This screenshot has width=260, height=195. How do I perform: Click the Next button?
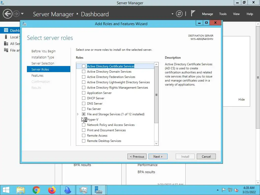pyautogui.click(x=158, y=156)
